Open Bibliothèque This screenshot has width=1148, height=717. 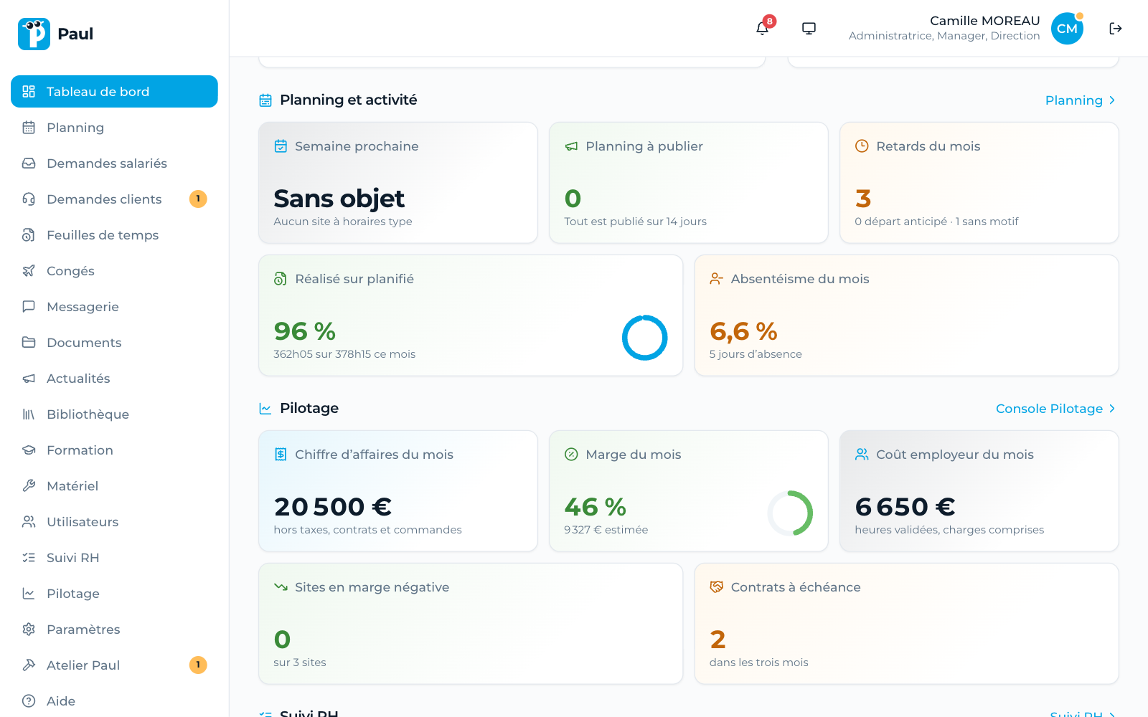coord(114,414)
